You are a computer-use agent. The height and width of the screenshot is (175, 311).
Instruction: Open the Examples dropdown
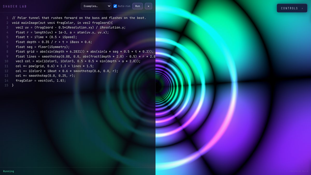[96, 6]
